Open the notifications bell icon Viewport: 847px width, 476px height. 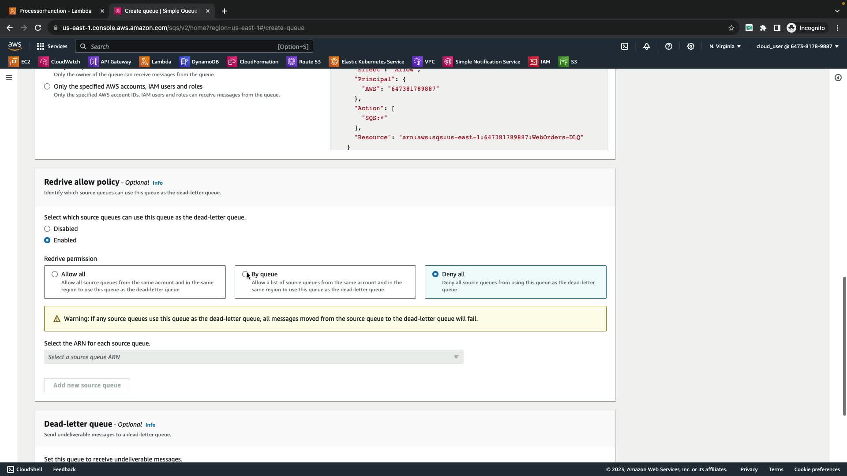coord(647,46)
